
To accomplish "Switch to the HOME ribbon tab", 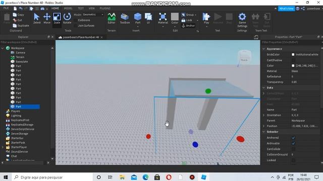I will point(55,9).
